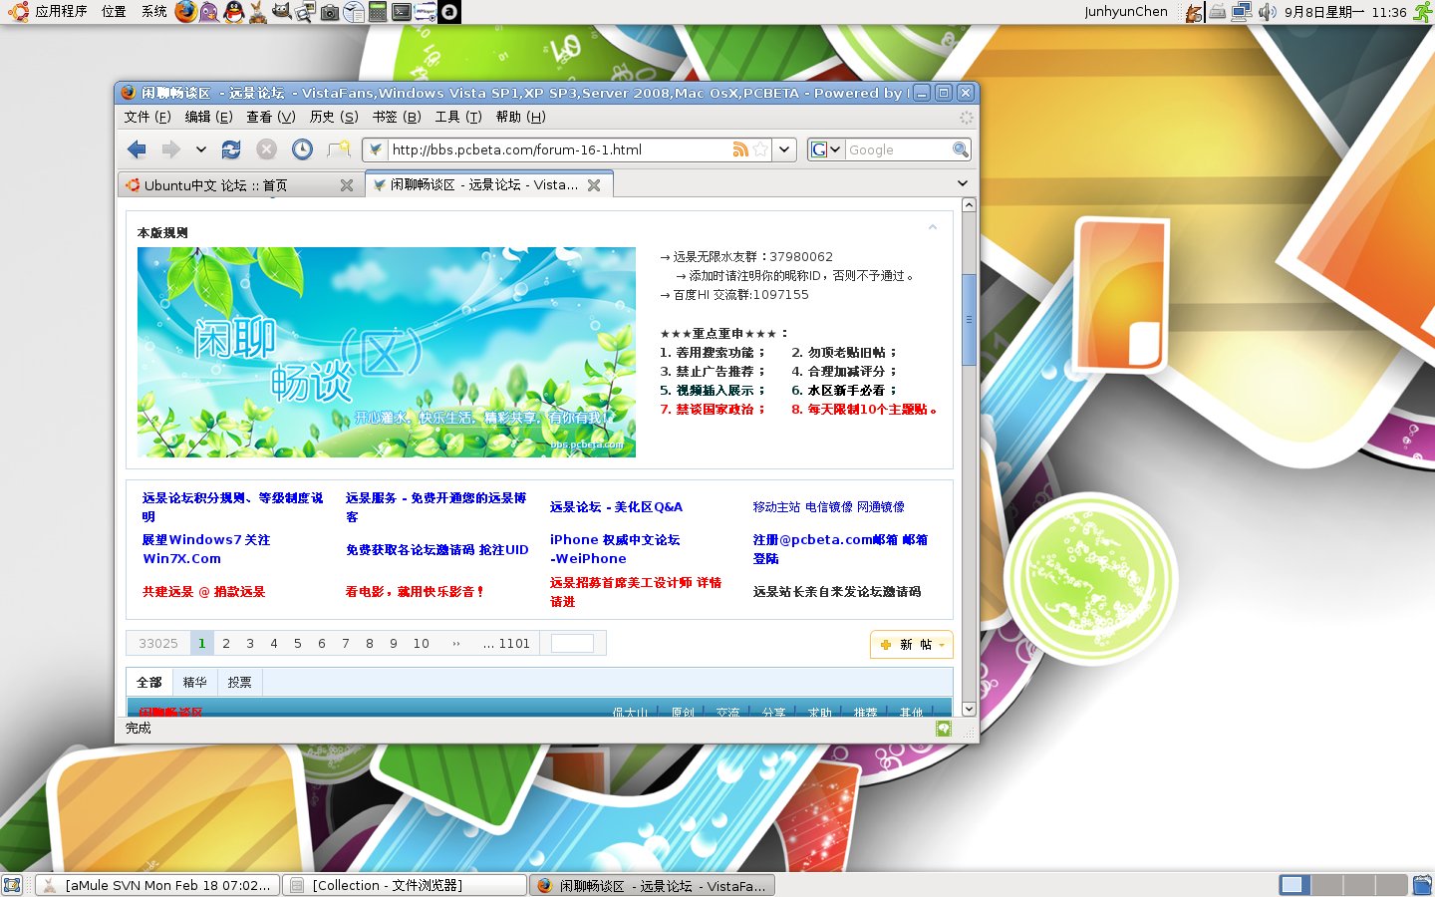The height and width of the screenshot is (897, 1435).
Task: Open link 看电影，就用快乐影音！
Action: point(415,592)
